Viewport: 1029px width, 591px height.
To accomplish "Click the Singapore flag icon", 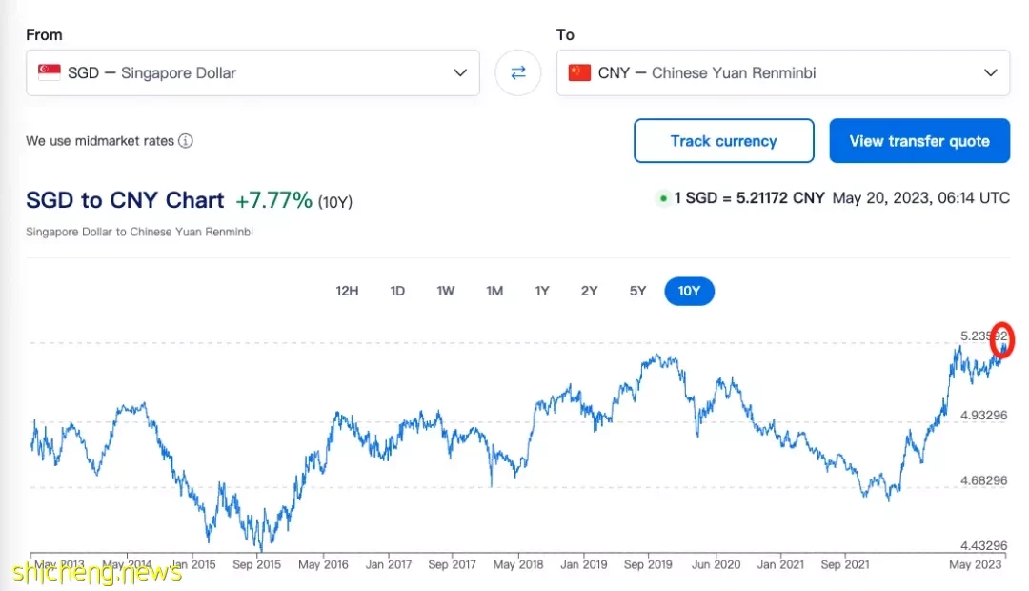I will pyautogui.click(x=49, y=72).
